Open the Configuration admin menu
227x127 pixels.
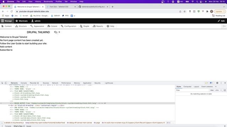click(68, 26)
